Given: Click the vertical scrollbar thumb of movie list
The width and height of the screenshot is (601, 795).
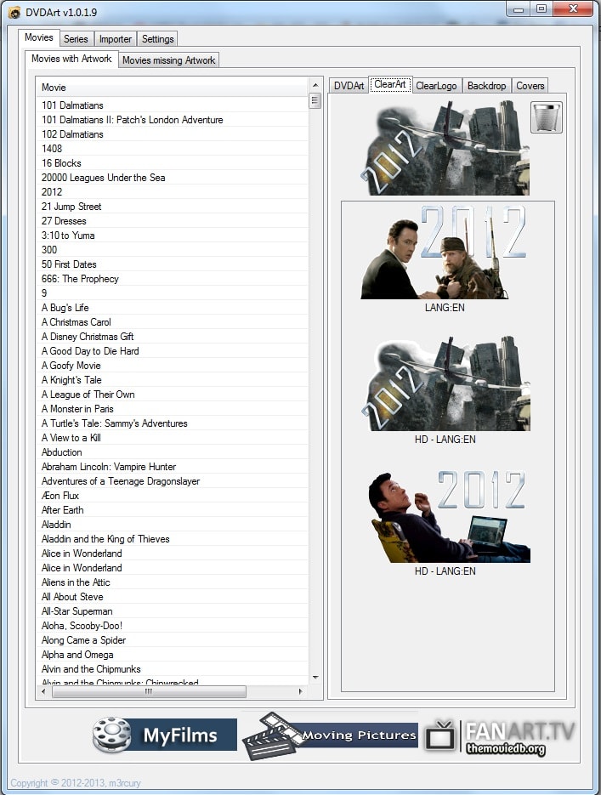Looking at the screenshot, I should pos(315,101).
